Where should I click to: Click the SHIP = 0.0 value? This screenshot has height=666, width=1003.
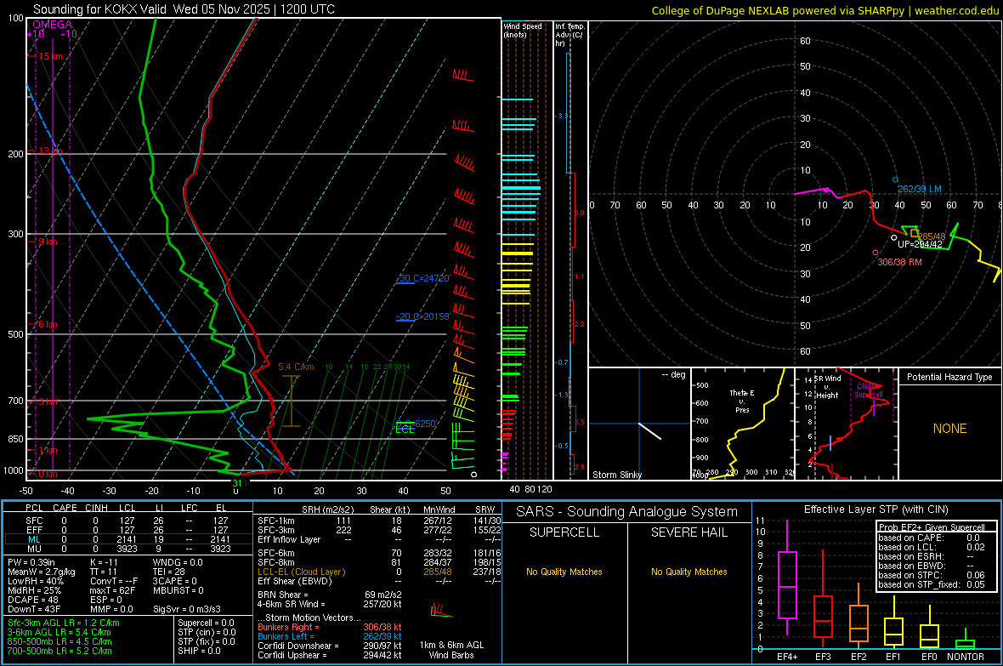tap(199, 651)
